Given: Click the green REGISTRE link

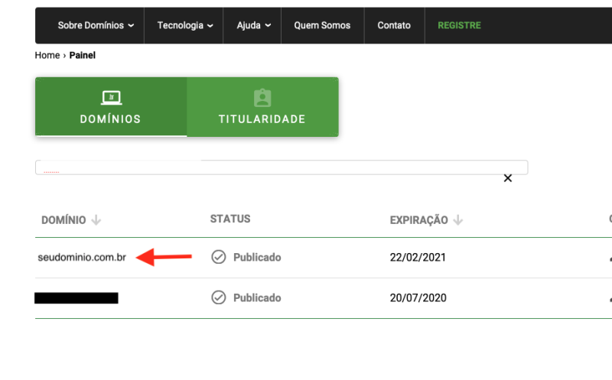Looking at the screenshot, I should pos(459,25).
